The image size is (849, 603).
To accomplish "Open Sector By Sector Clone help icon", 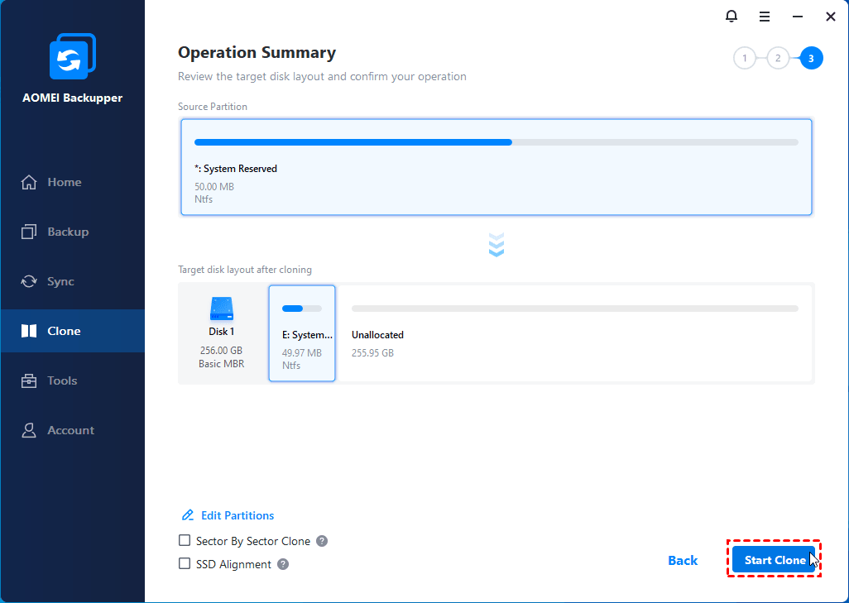I will [x=322, y=541].
